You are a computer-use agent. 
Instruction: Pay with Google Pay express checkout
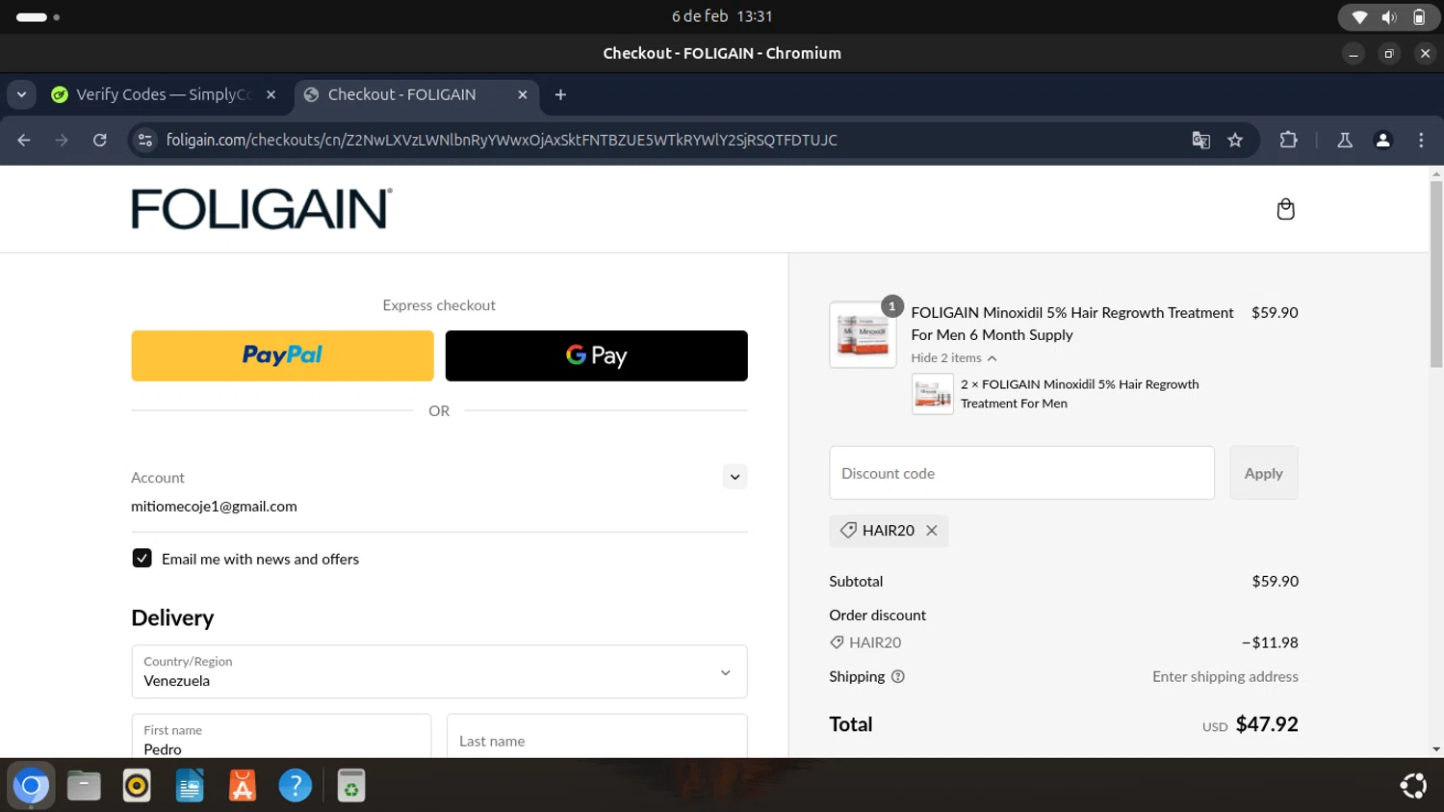click(x=596, y=355)
